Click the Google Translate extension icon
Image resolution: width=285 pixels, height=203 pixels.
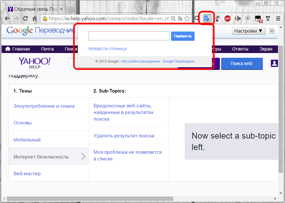point(207,18)
